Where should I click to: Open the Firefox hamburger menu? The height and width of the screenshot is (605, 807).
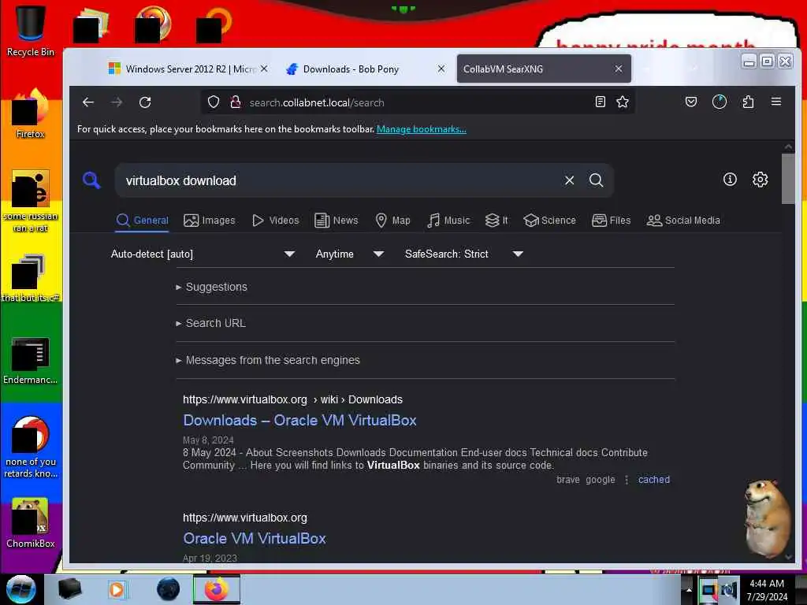coord(776,102)
